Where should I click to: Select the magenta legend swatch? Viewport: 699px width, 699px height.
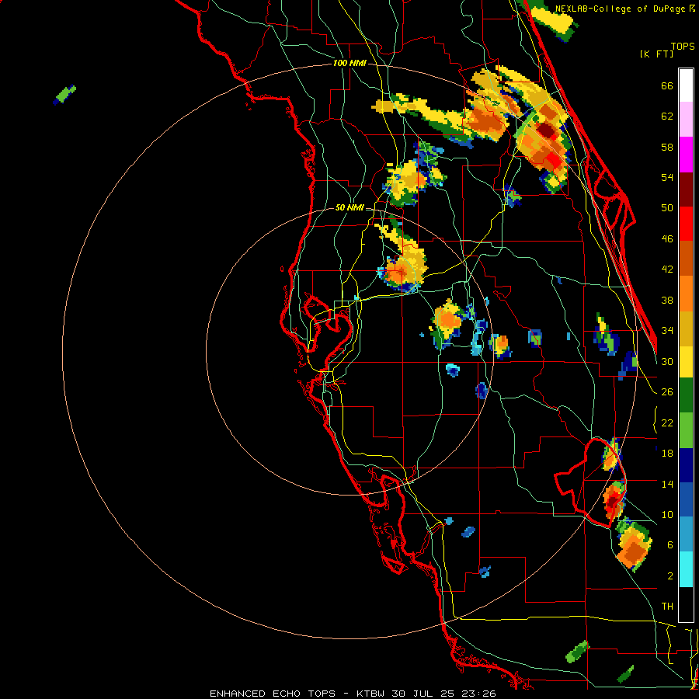(686, 155)
